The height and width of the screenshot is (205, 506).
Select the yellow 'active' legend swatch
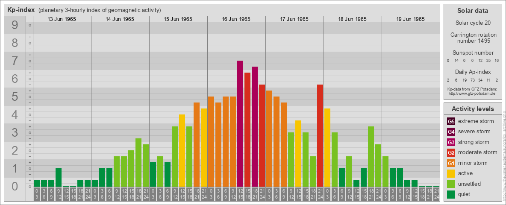[451, 173]
